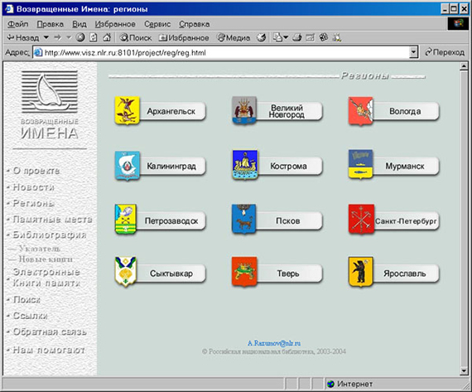
Task: Click the scrollbar up arrow
Action: point(464,66)
